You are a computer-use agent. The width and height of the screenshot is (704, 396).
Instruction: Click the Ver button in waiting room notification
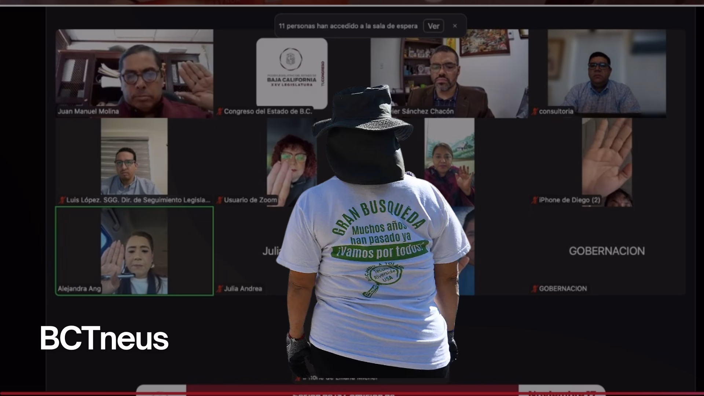click(x=433, y=26)
